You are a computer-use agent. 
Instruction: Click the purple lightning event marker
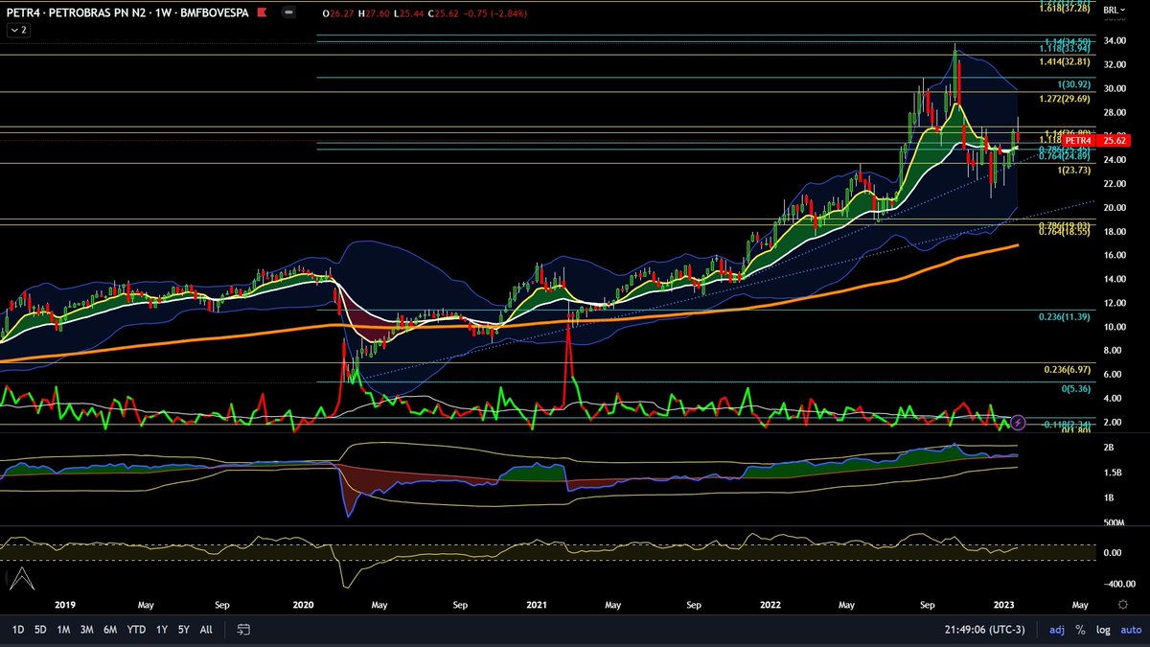1018,422
